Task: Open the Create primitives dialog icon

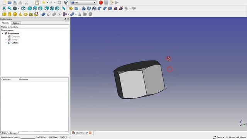Action: point(31,14)
